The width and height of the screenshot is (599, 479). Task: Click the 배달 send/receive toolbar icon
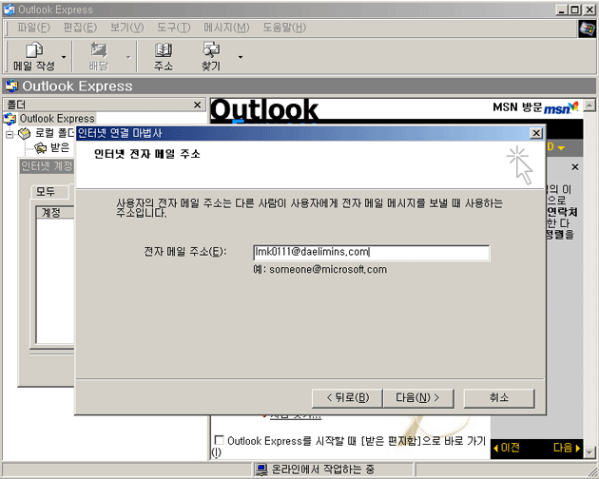click(x=99, y=56)
